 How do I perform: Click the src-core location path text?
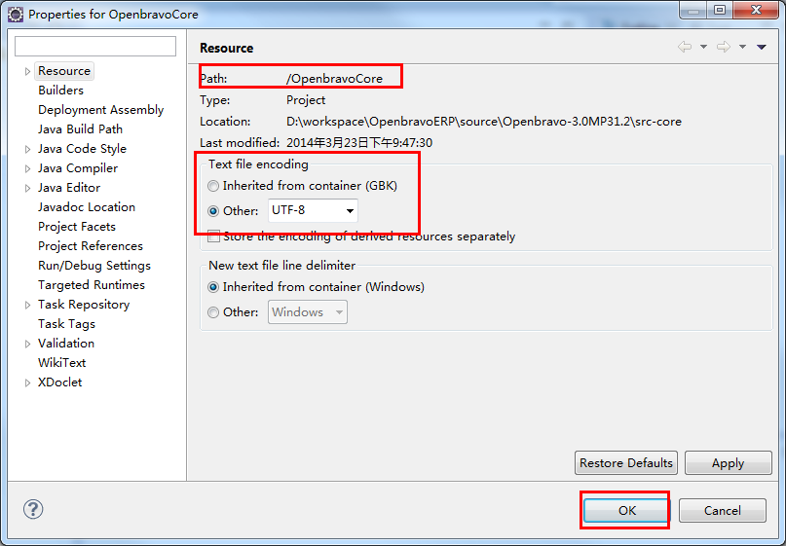484,122
